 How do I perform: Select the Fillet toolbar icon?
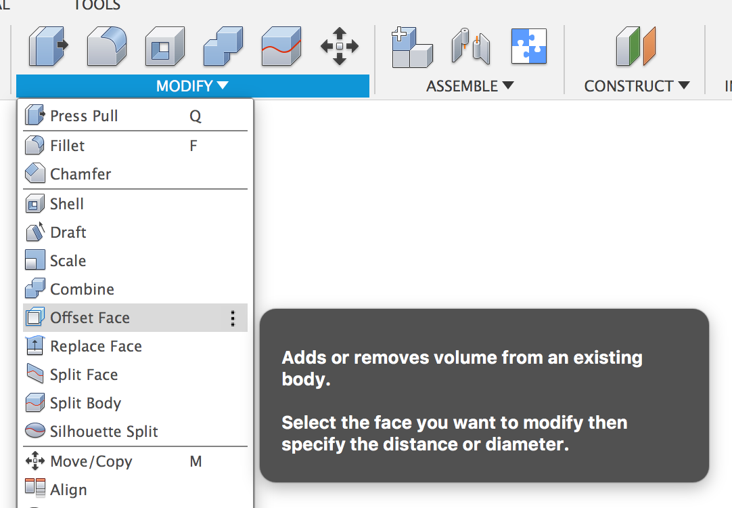[107, 46]
